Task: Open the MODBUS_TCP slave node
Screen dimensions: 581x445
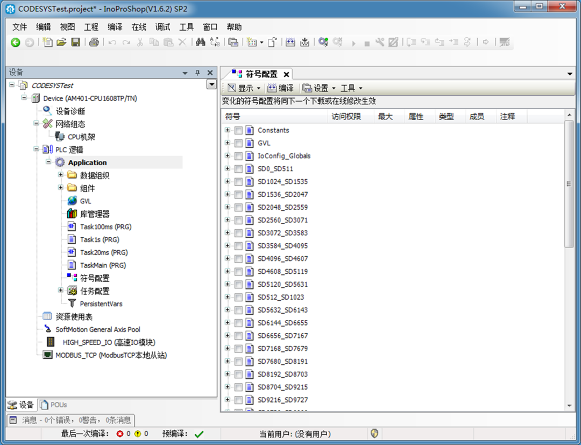Action: coord(111,355)
